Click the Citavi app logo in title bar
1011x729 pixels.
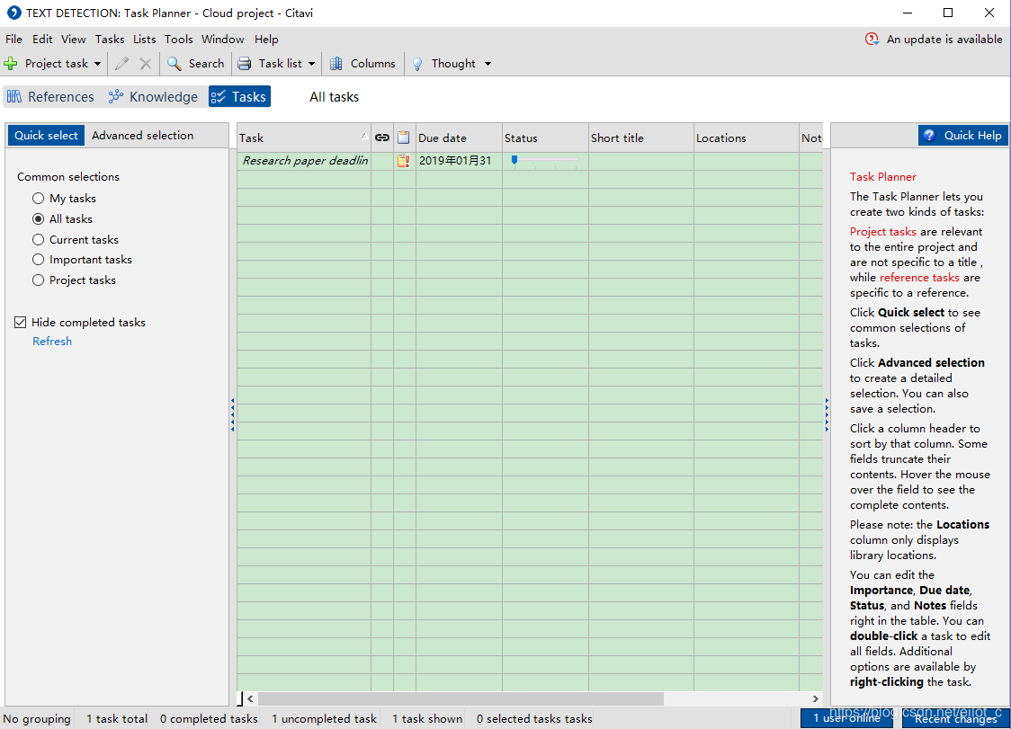tap(13, 13)
